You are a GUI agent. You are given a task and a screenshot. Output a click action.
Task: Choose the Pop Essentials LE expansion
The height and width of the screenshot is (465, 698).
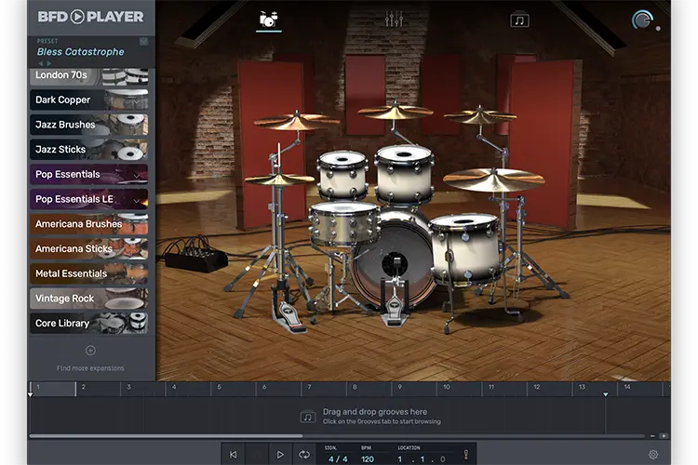click(89, 199)
